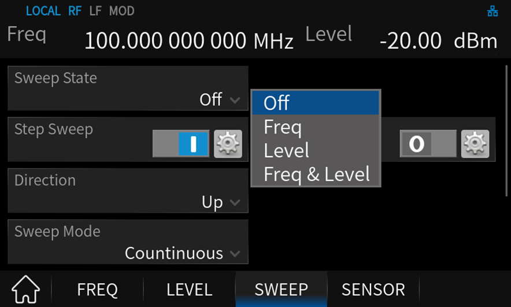Click the network LAN status icon
Screen dimensions: 511x307
point(493,12)
